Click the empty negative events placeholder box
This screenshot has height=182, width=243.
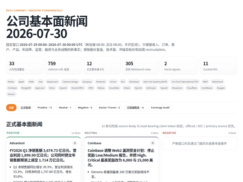(199, 143)
